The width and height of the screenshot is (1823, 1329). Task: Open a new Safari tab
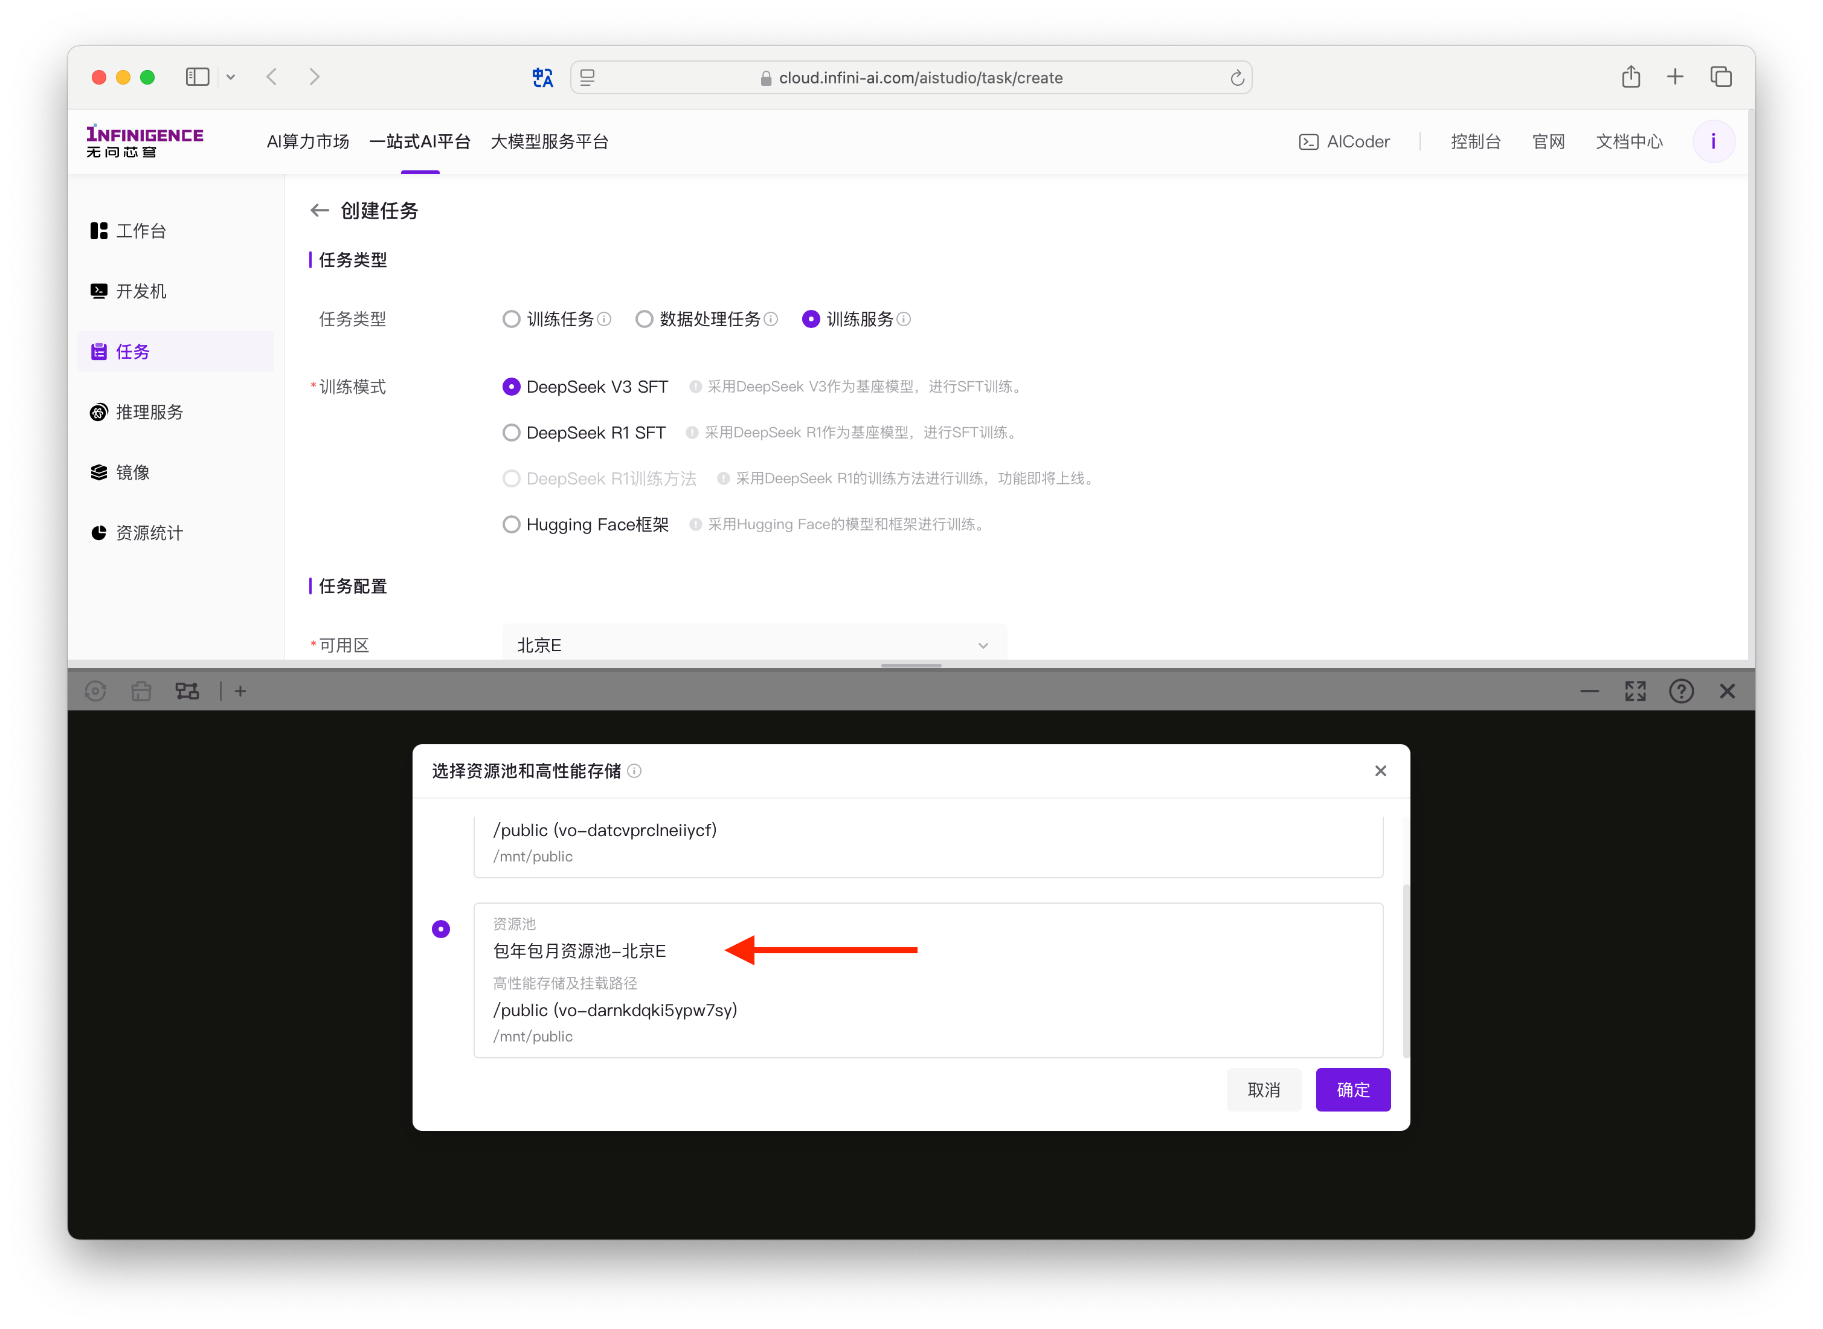coord(1675,77)
